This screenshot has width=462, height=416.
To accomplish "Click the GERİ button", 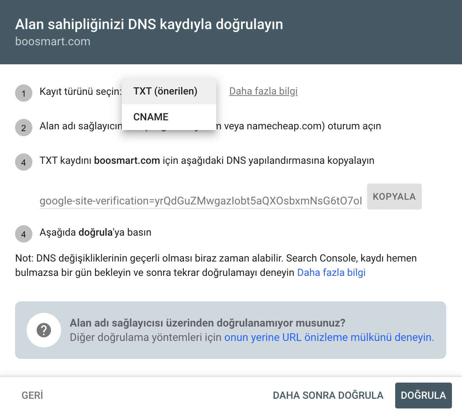I will coord(32,395).
